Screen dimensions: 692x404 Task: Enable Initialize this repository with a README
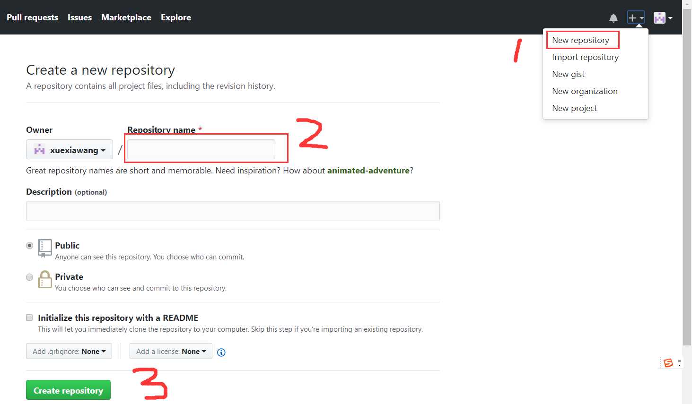click(29, 318)
